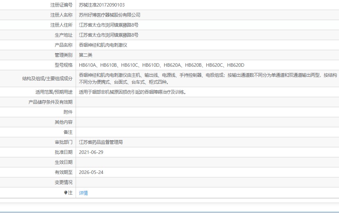Screen dimensions: 339x213
Task: Click the 型号规格 row label
Action: (63, 65)
